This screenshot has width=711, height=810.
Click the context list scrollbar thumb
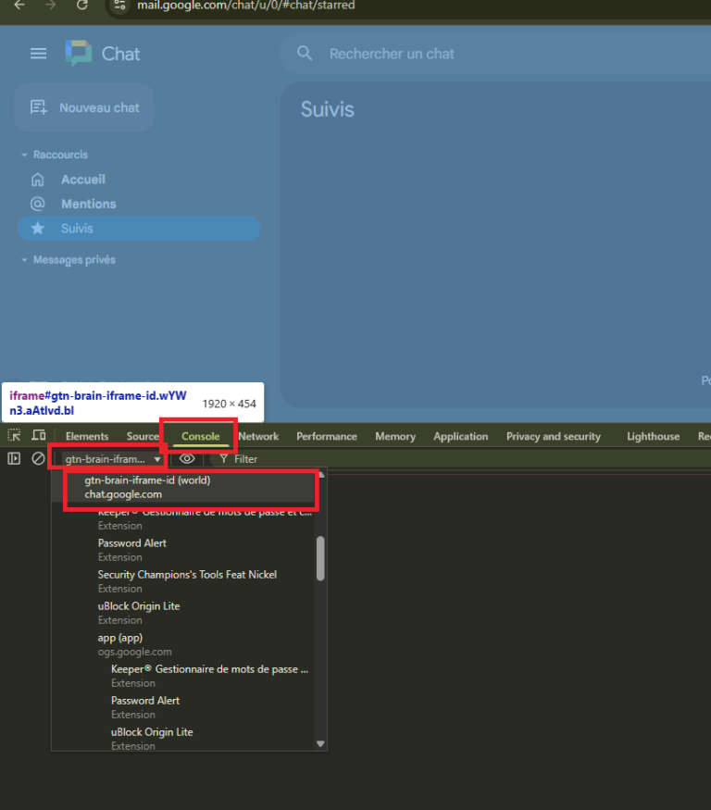point(320,558)
